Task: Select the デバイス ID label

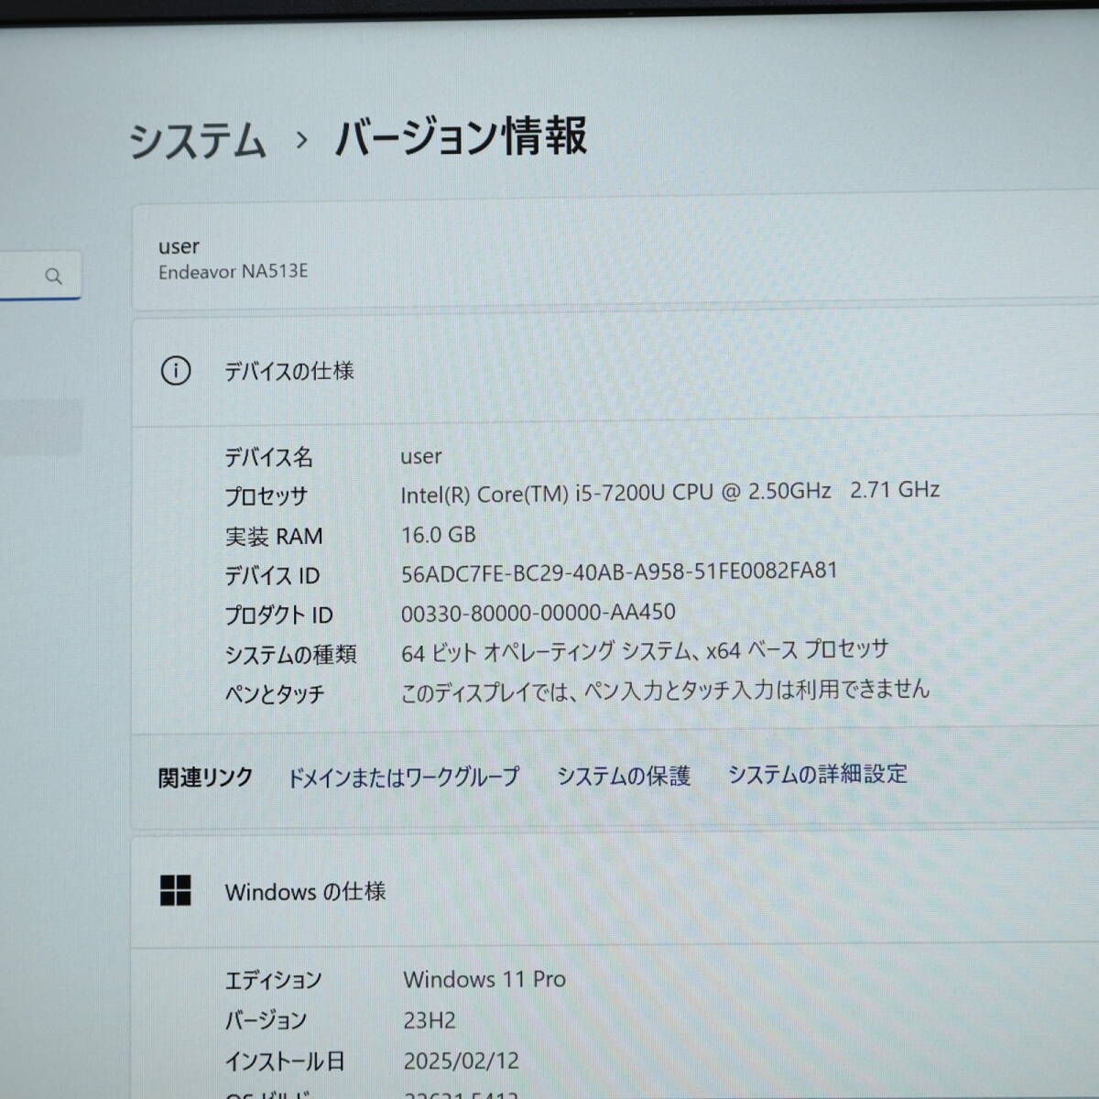Action: point(272,576)
